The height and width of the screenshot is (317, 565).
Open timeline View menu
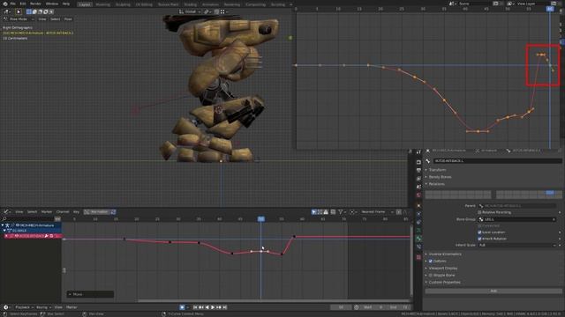pos(58,307)
